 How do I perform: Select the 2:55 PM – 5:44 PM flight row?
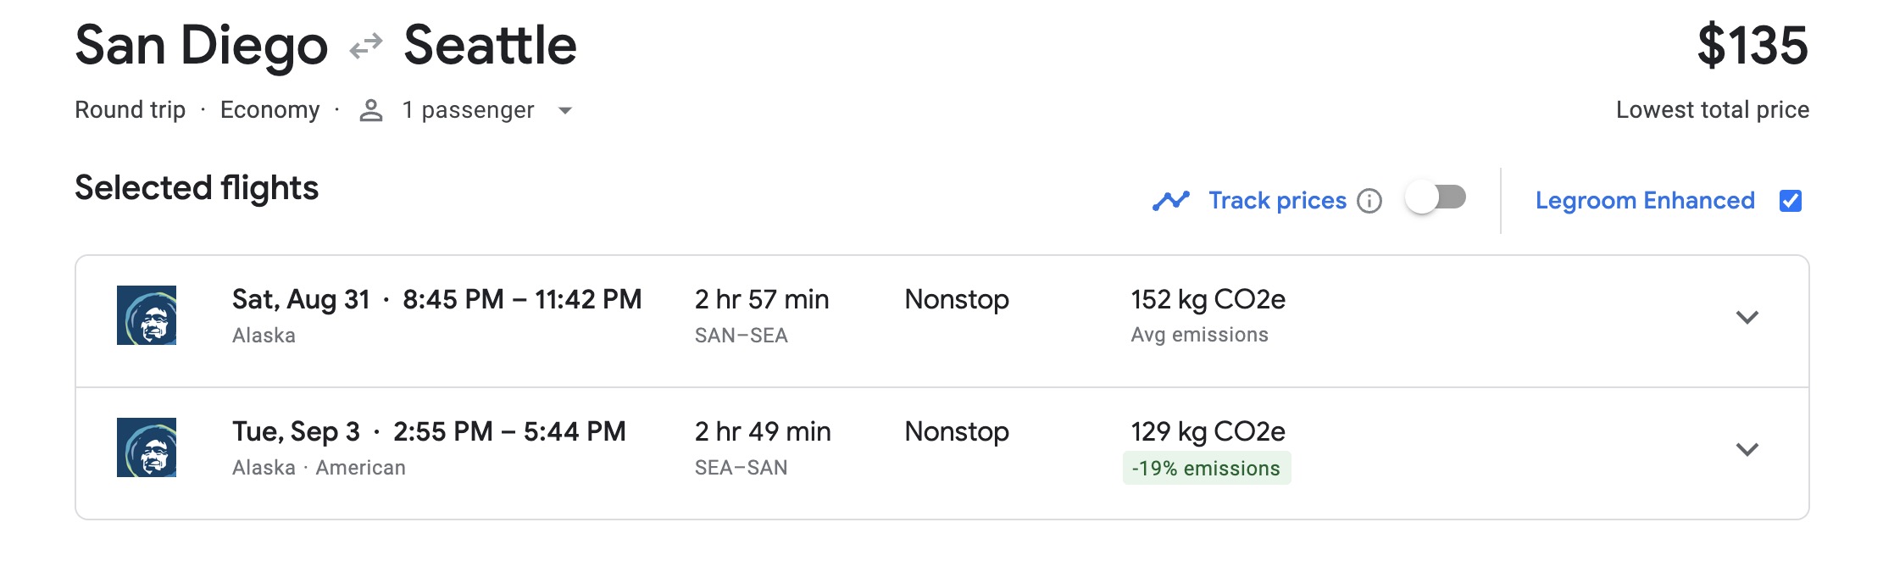click(508, 432)
